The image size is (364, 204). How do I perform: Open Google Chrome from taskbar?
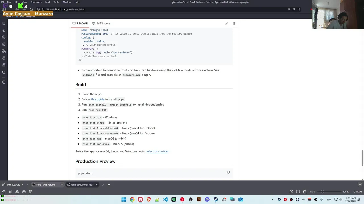(x=132, y=199)
